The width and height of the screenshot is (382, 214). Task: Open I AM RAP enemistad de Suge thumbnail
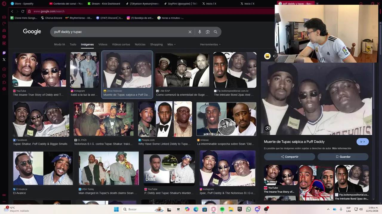182,70
